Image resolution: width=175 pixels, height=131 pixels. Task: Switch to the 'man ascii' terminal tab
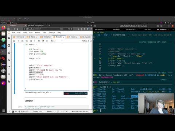point(148,29)
